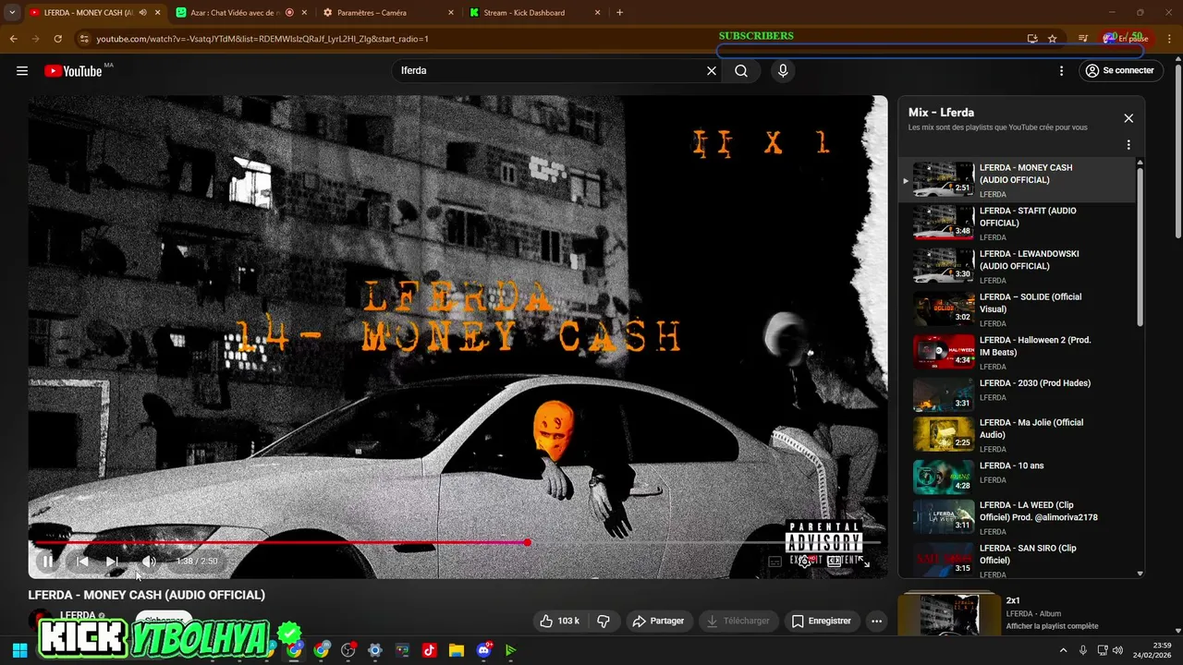Open the Partager share dialog
The width and height of the screenshot is (1183, 665).
658,621
